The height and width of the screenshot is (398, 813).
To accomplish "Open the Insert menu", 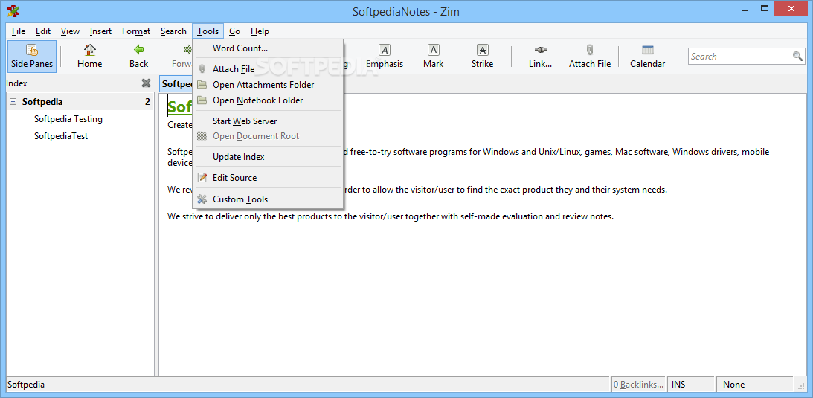I will click(x=100, y=31).
